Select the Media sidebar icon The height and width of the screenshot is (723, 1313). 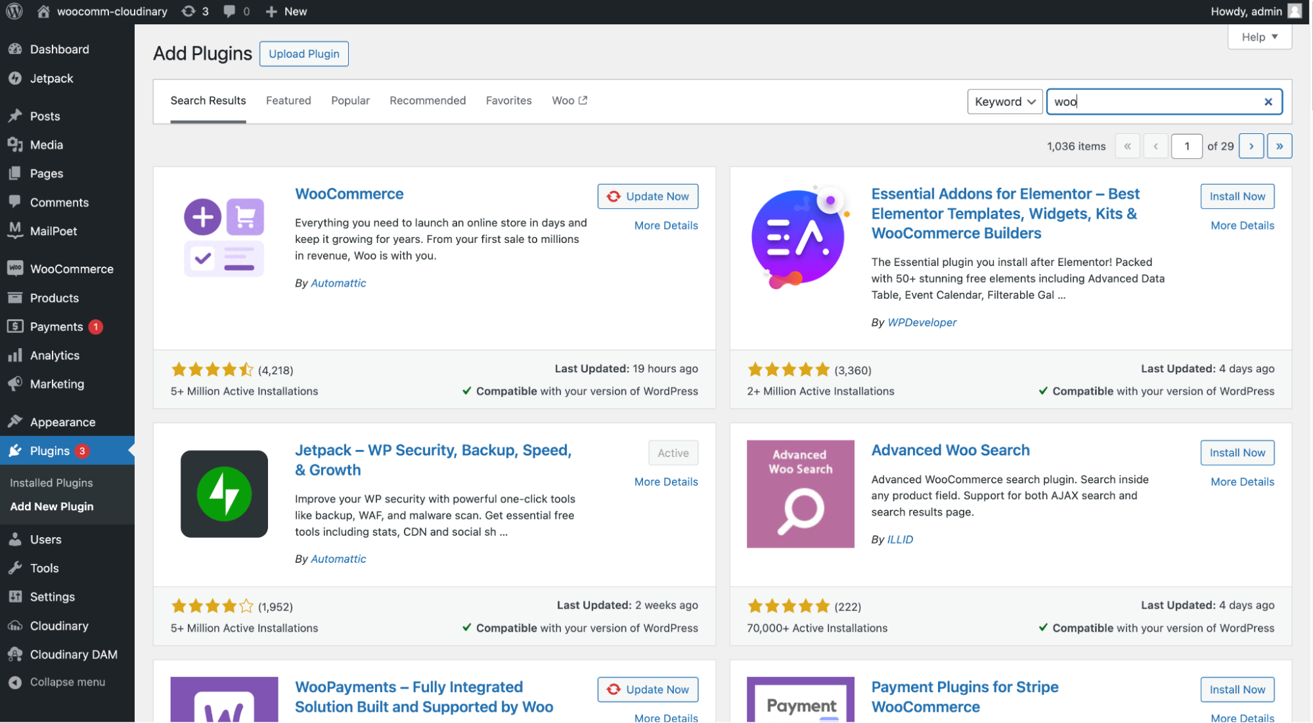coord(16,144)
